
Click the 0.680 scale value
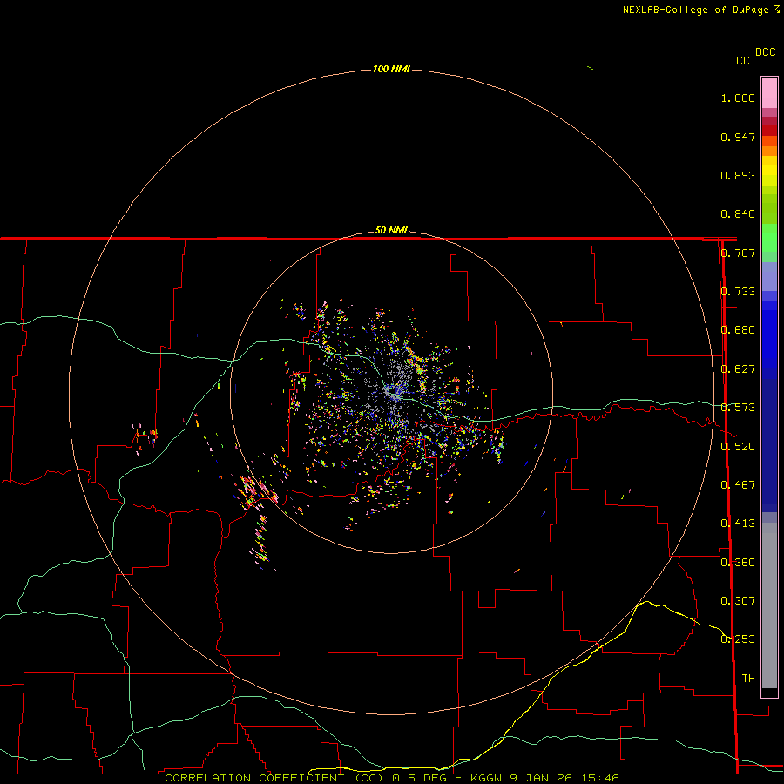tap(738, 330)
